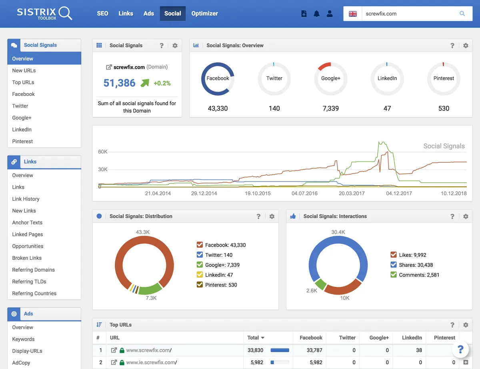Open gear icon in Interactions panel
480x369 pixels.
[466, 216]
